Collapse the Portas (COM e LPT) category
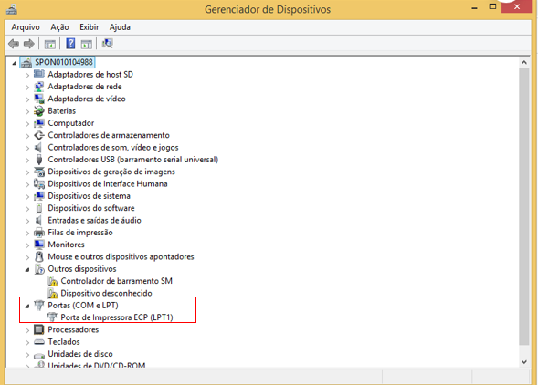The width and height of the screenshot is (538, 385). (x=27, y=307)
